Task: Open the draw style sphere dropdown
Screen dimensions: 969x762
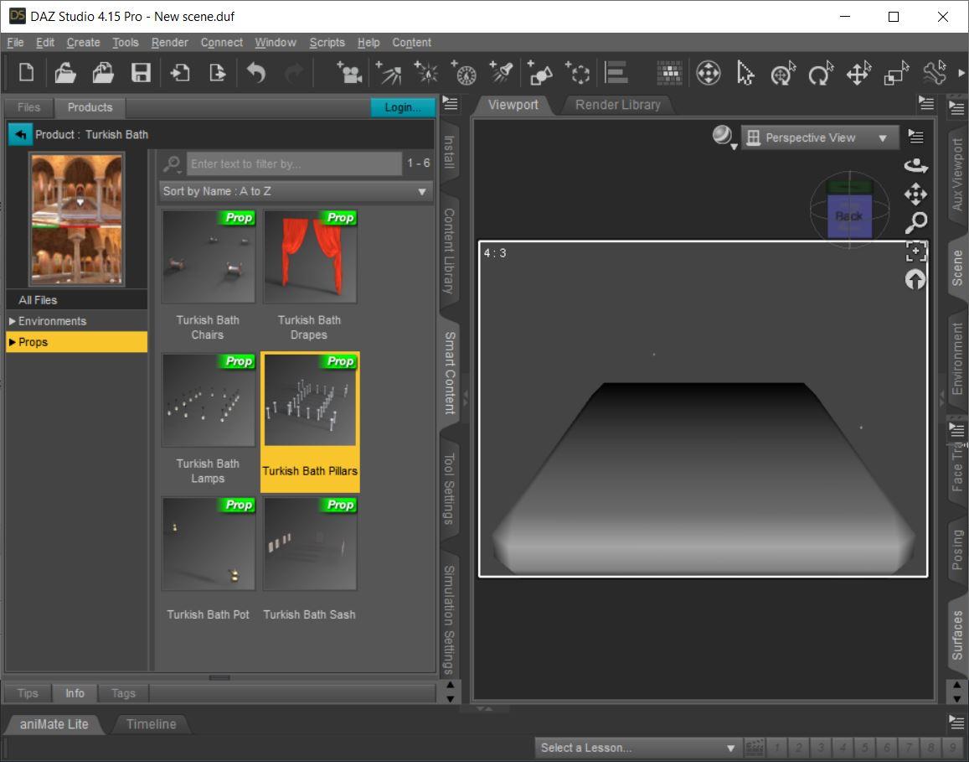Action: coord(724,137)
